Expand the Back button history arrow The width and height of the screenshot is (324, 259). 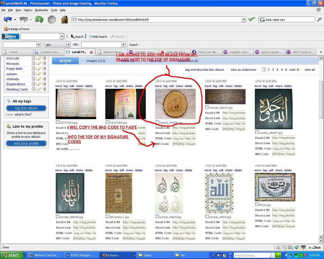pos(15,20)
